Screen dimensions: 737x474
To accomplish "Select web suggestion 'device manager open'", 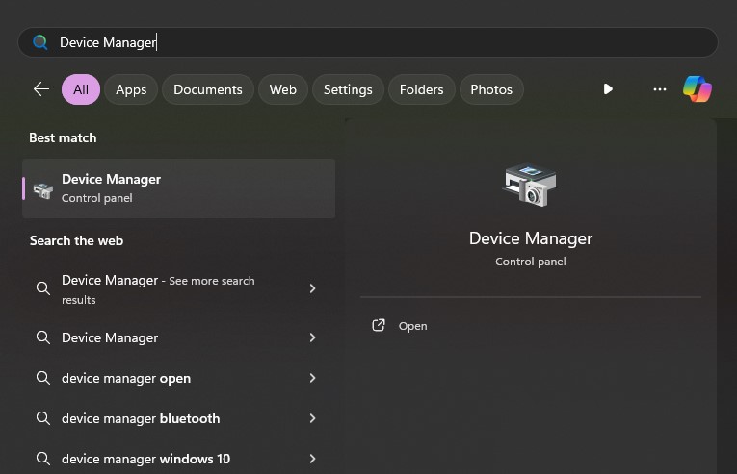I will pos(176,378).
